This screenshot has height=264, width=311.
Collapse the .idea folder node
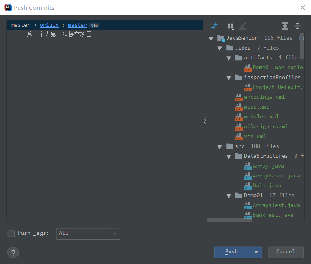click(220, 48)
